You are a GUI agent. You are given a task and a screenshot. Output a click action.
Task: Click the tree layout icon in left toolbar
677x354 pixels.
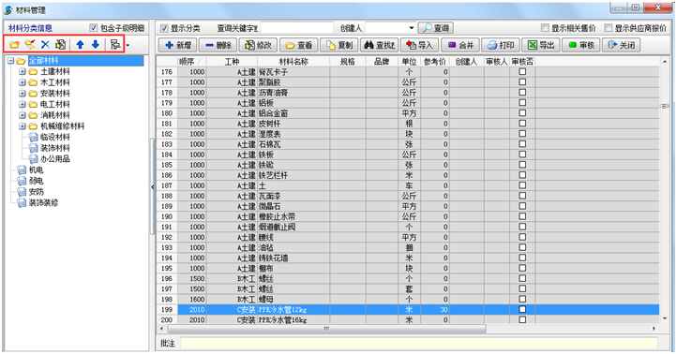114,44
